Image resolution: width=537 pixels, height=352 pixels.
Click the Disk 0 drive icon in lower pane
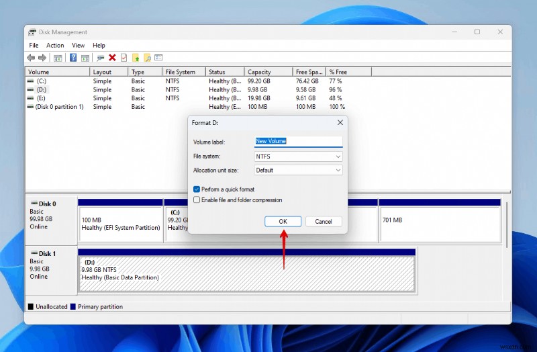(x=34, y=204)
